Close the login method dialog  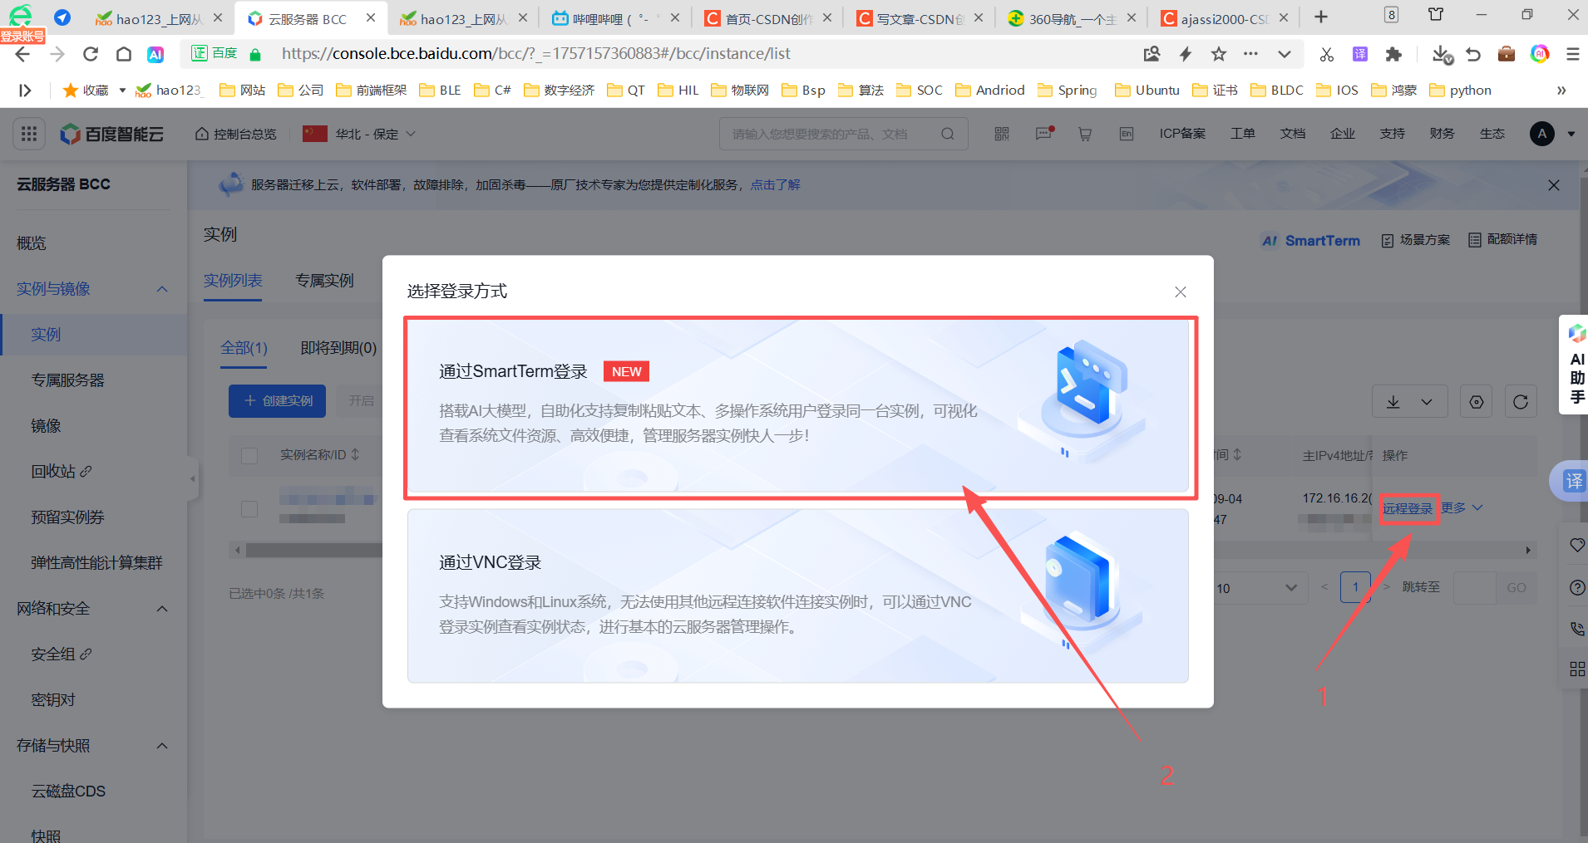(1180, 292)
